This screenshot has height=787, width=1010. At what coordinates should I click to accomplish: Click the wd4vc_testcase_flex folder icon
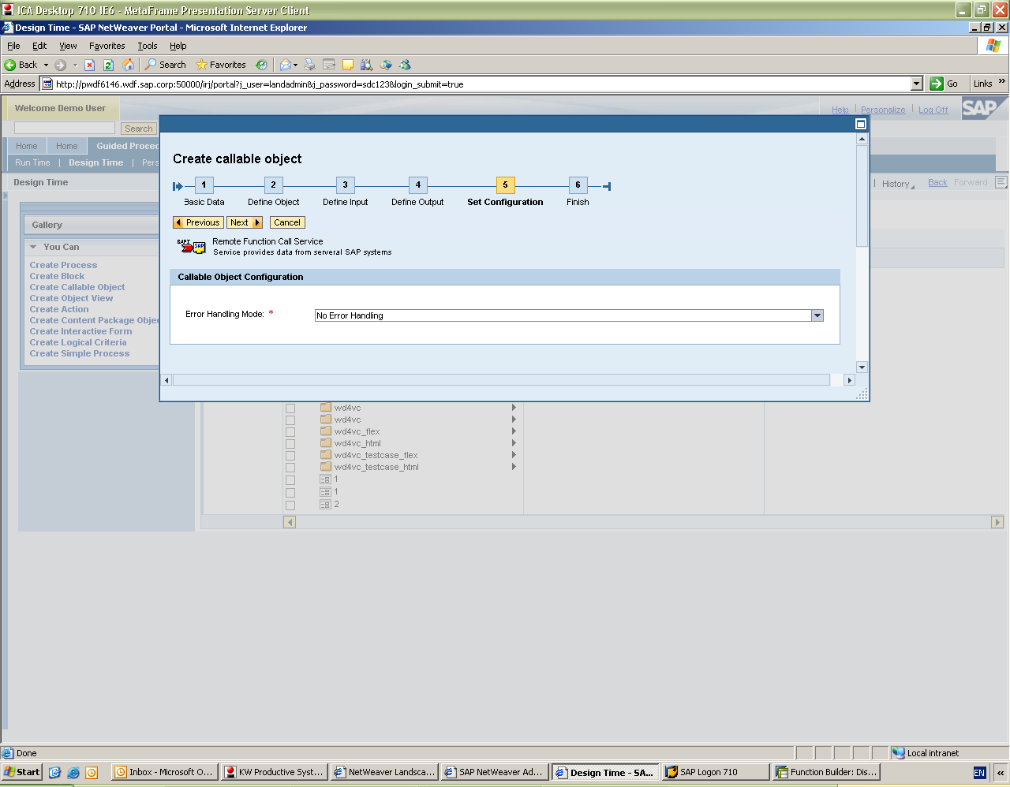pos(325,455)
